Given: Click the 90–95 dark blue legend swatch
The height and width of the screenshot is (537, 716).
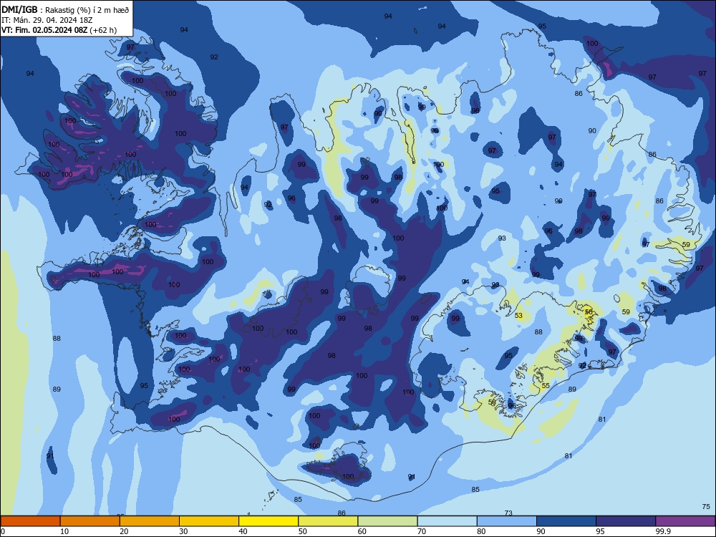Looking at the screenshot, I should (566, 521).
